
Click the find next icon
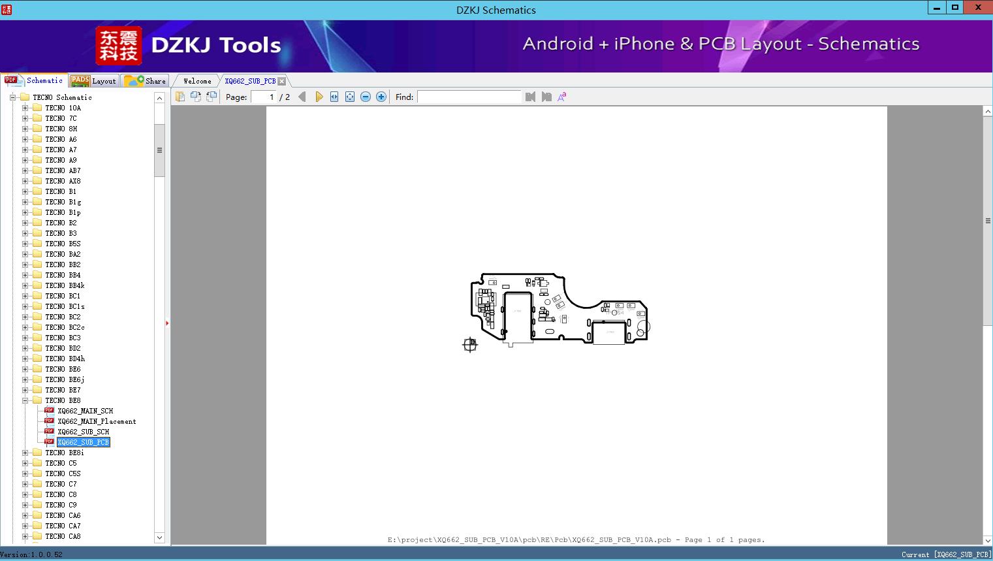click(x=546, y=97)
